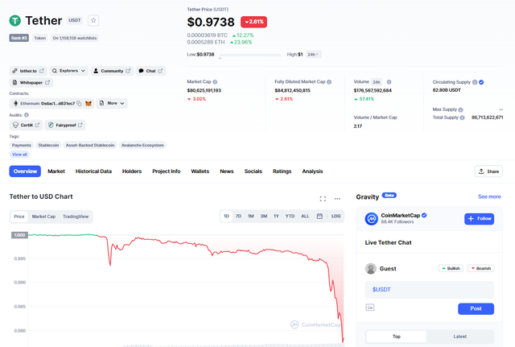Open chart options three-dot menu
The width and height of the screenshot is (515, 347).
[x=337, y=199]
